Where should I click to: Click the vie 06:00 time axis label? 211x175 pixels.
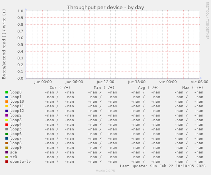[199, 82]
